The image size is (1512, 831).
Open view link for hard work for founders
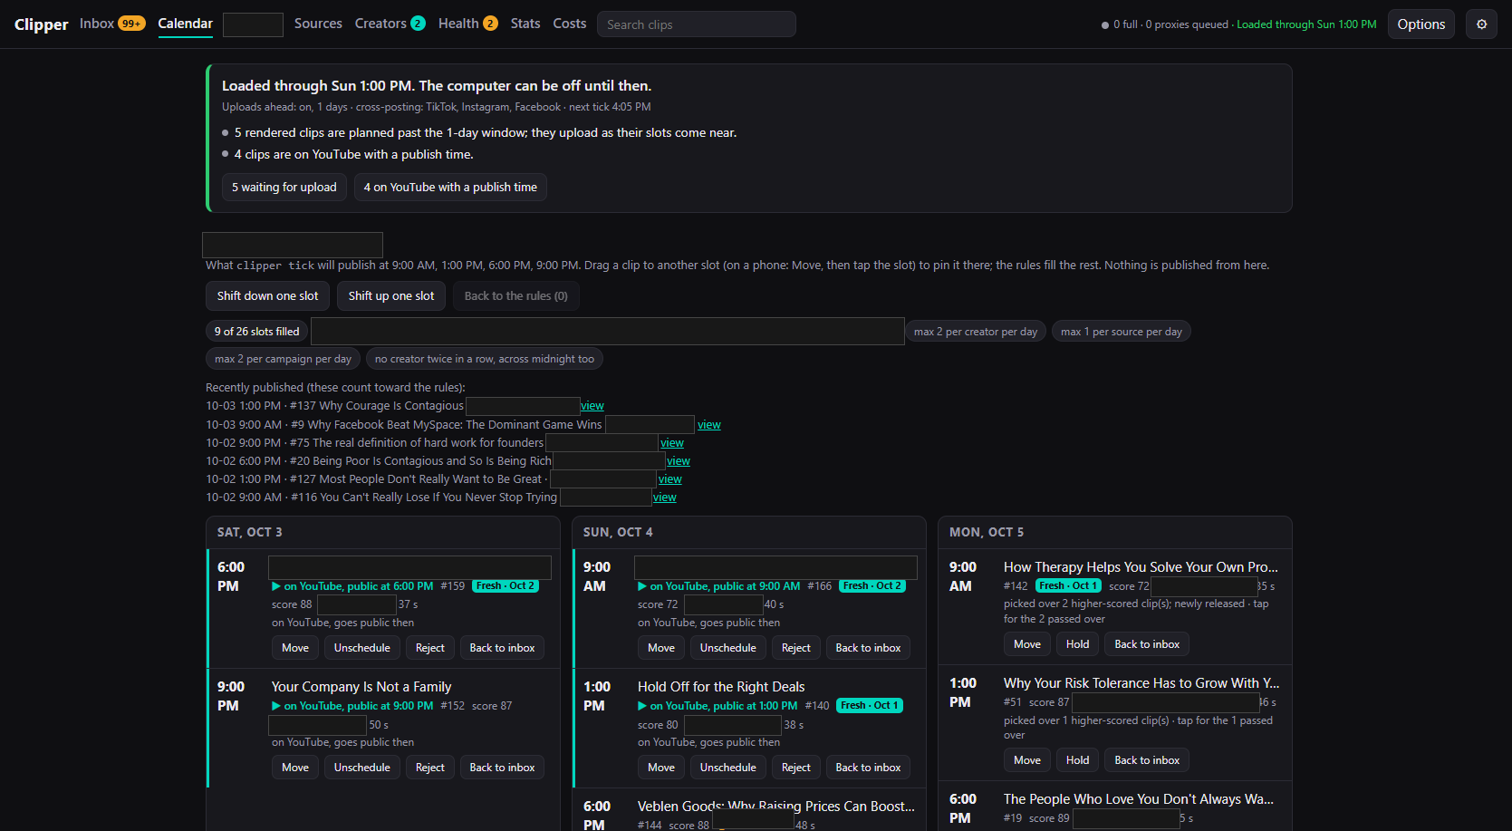pos(672,443)
